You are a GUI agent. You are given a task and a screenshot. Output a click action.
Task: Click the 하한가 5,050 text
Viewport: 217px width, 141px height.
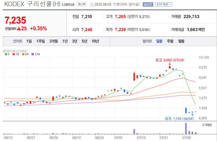(x=139, y=30)
